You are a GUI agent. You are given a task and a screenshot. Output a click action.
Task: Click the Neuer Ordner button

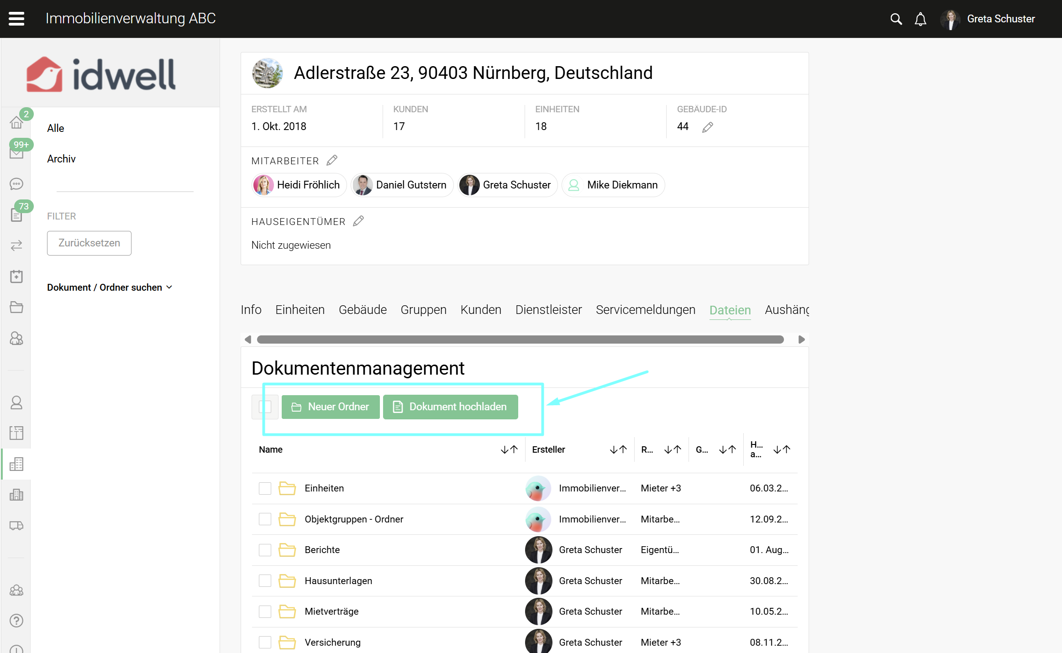pos(331,407)
